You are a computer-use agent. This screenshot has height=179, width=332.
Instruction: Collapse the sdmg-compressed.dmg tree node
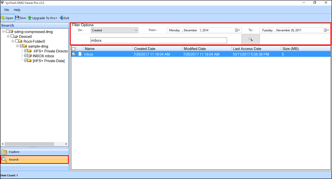4,32
